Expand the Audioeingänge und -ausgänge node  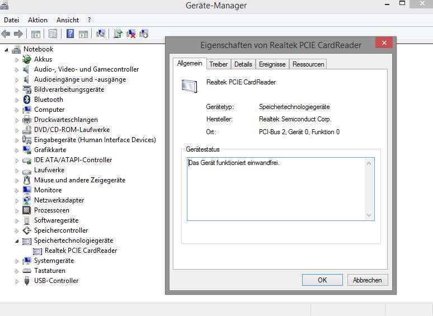pos(17,80)
